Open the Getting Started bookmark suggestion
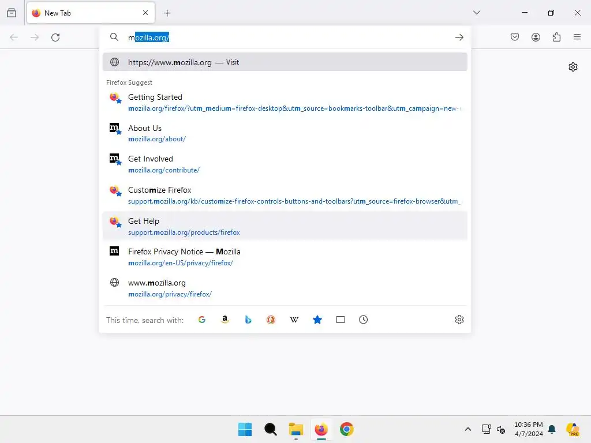 pyautogui.click(x=285, y=103)
